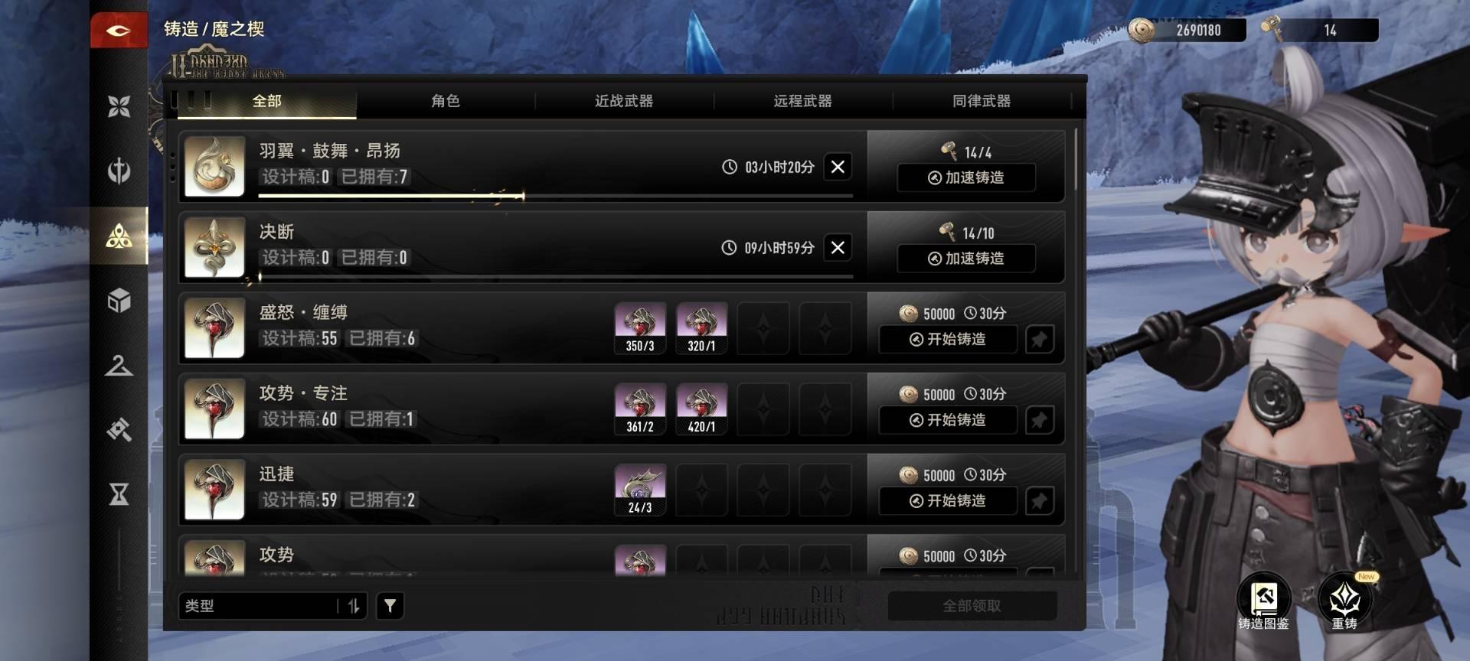Pin the 迅捷 recipe
Image resolution: width=1470 pixels, height=661 pixels.
click(x=1040, y=501)
